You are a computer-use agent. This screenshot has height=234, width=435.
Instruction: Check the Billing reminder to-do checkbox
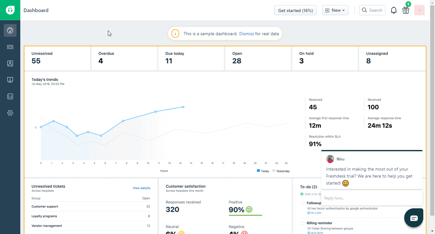click(x=303, y=223)
